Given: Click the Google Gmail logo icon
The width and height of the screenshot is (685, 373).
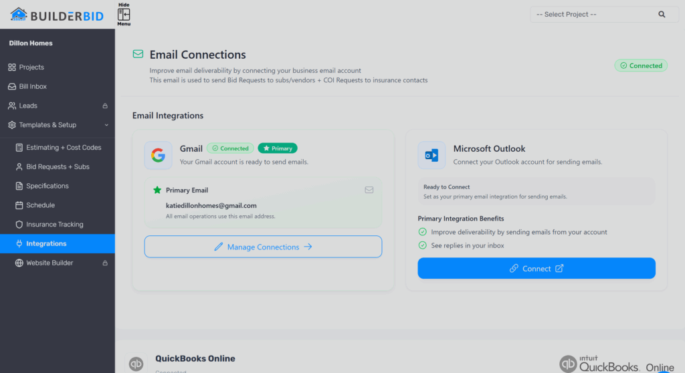Looking at the screenshot, I should (x=158, y=156).
